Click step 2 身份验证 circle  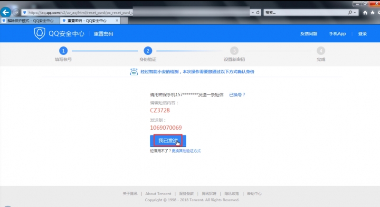[148, 51]
